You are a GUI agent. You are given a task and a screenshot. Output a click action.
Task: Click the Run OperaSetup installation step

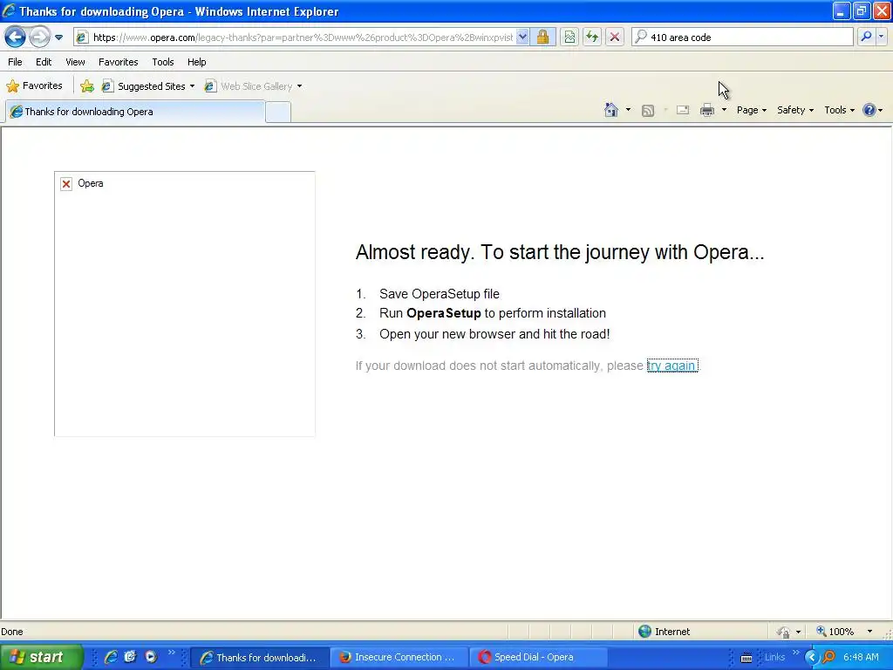tap(493, 313)
